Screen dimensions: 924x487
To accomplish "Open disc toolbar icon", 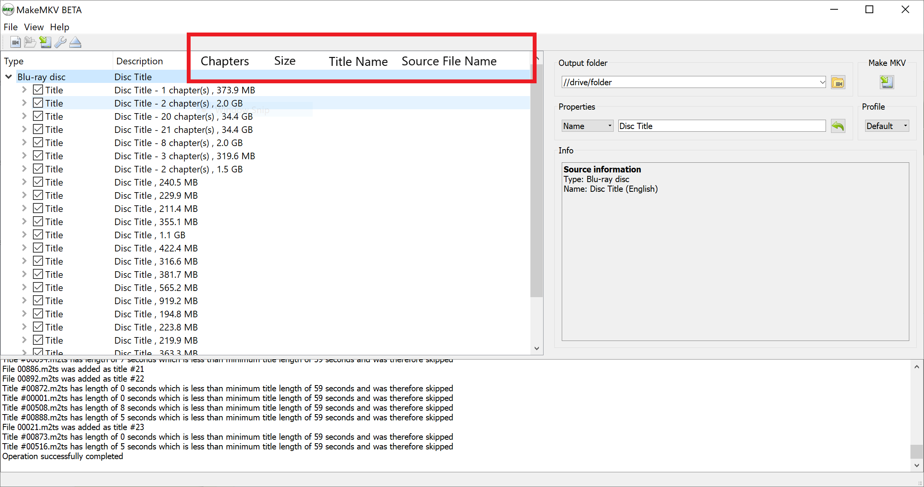I will pyautogui.click(x=15, y=42).
